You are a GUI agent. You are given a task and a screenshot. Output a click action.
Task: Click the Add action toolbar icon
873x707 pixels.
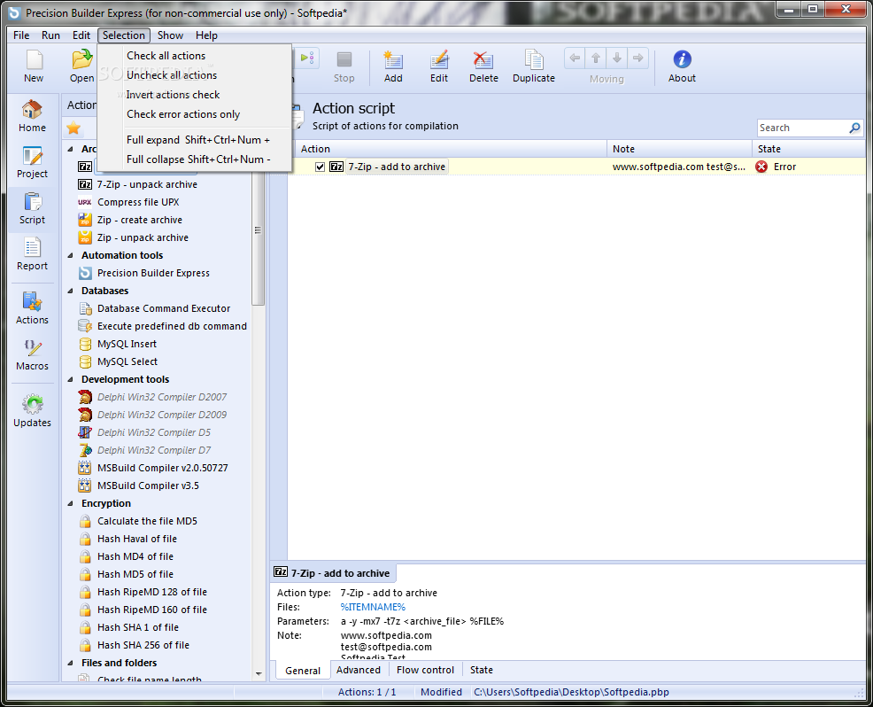click(x=393, y=60)
